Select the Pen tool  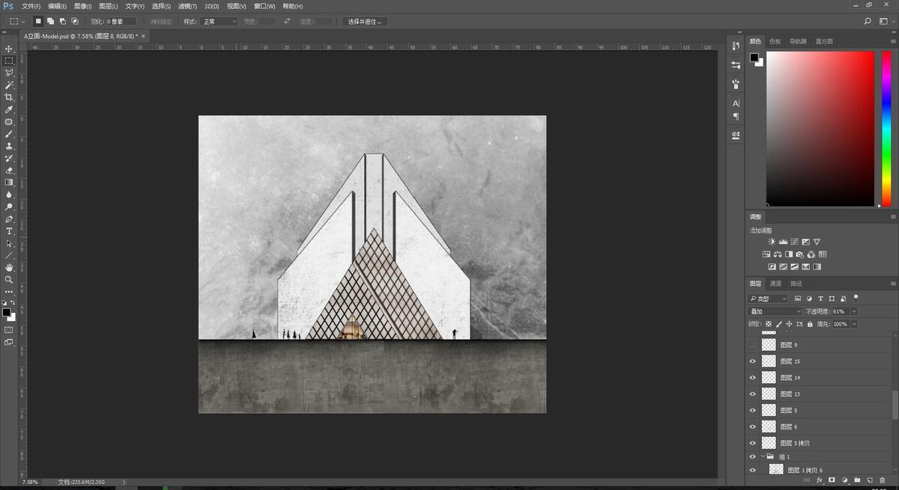(9, 219)
